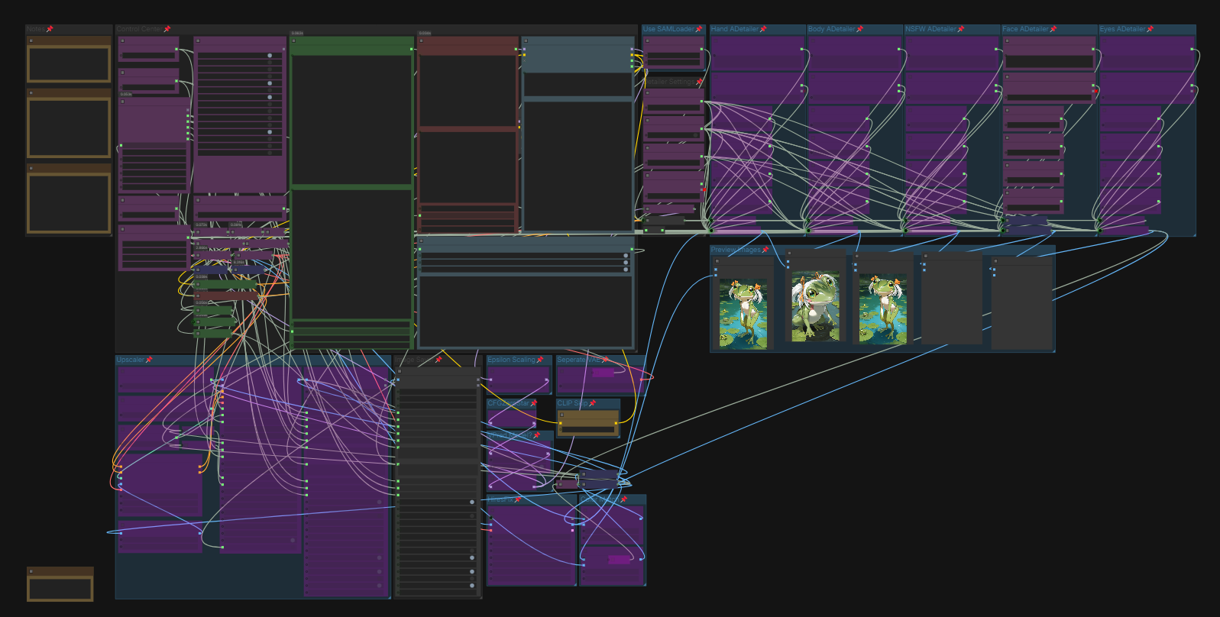This screenshot has width=1220, height=617.
Task: Click the NSFW ADetailer group title
Action: click(x=930, y=29)
